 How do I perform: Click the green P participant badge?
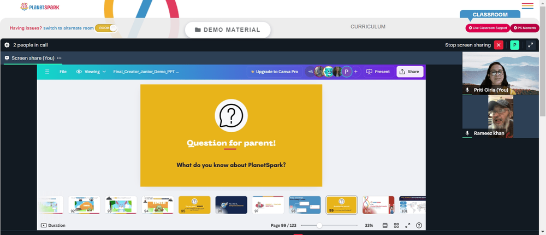(515, 45)
